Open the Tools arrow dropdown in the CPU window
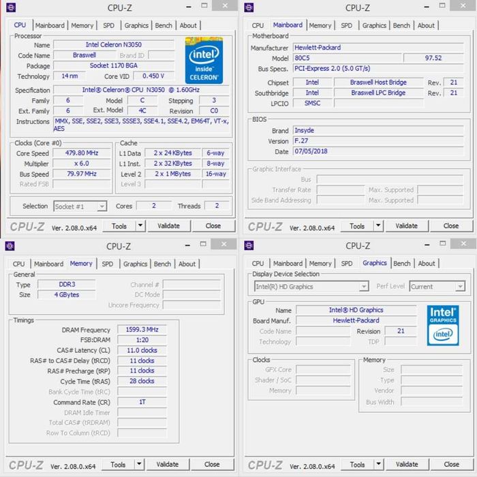 140,226
